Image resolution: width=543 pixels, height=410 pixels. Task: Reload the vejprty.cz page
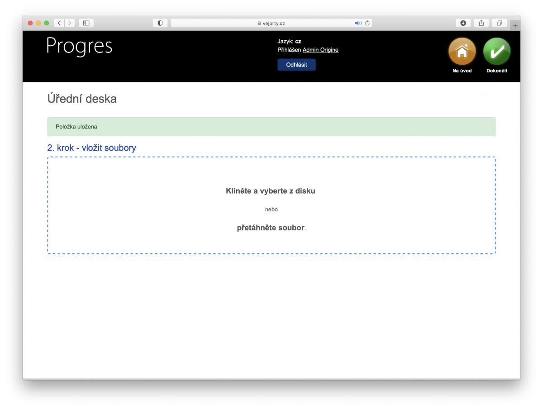tap(367, 23)
